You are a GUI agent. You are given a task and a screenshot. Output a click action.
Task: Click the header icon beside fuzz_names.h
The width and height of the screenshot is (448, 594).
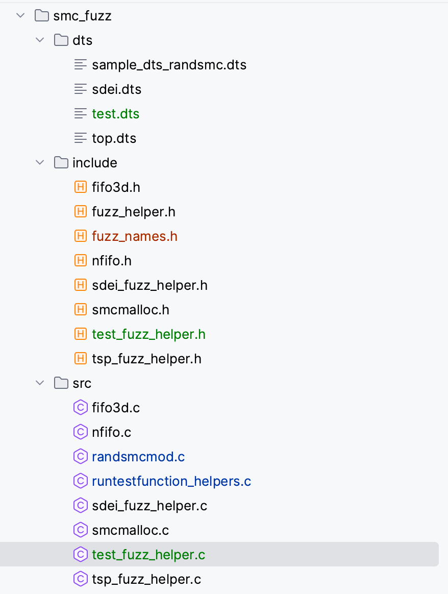81,236
